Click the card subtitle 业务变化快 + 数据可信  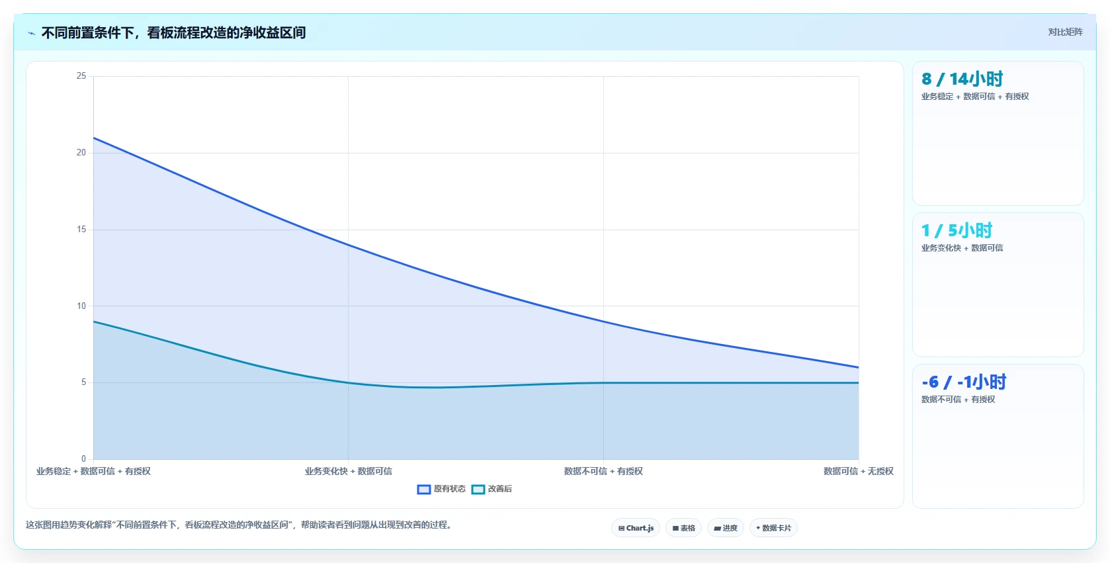(962, 248)
